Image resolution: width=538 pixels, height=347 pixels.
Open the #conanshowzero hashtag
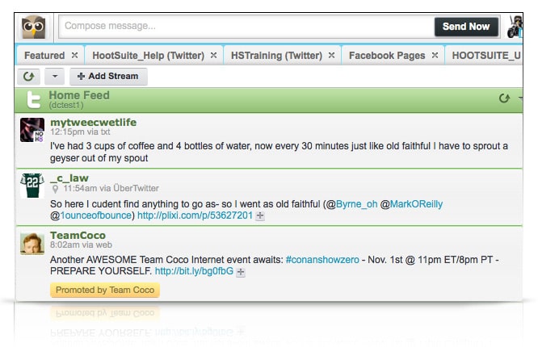(322, 260)
